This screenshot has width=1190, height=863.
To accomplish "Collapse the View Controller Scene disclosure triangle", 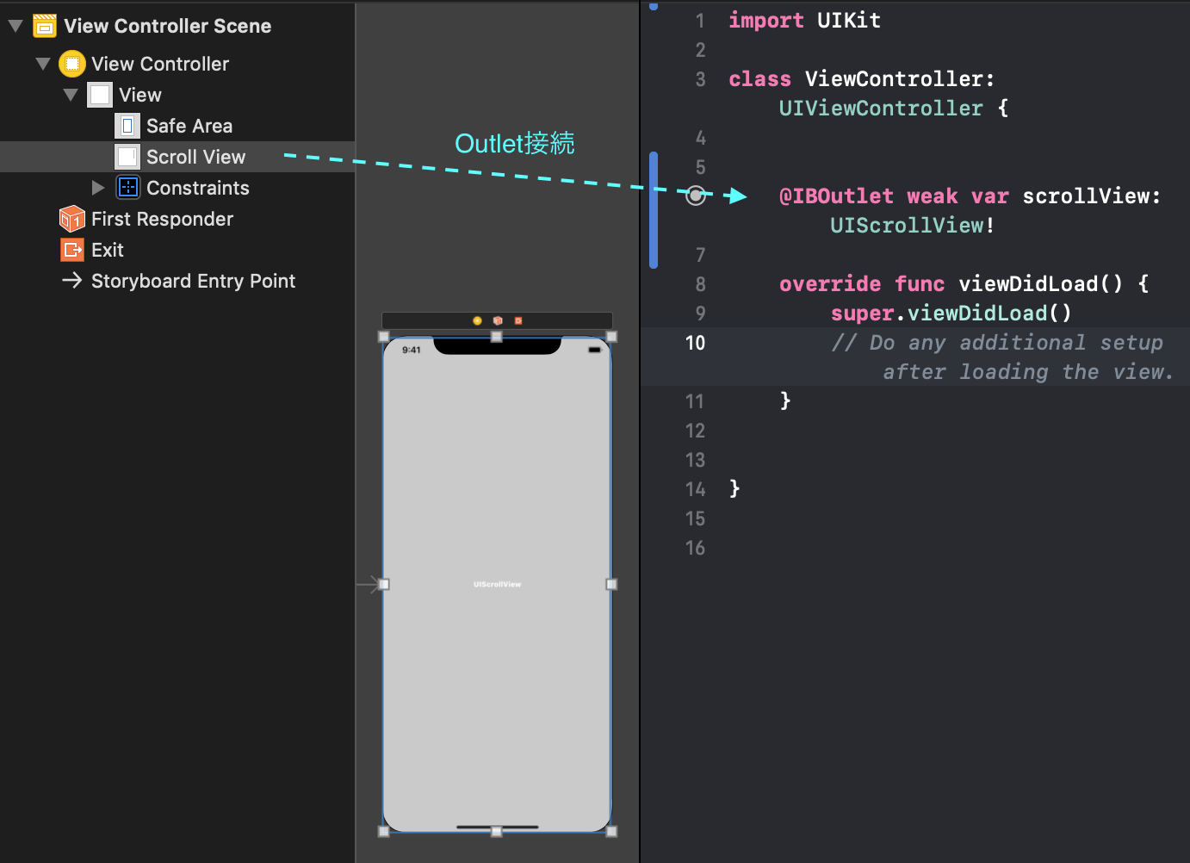I will click(14, 26).
